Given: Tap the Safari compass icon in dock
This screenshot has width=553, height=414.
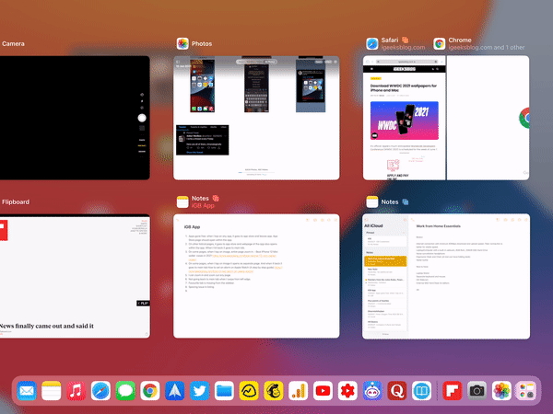Looking at the screenshot, I should [100, 391].
